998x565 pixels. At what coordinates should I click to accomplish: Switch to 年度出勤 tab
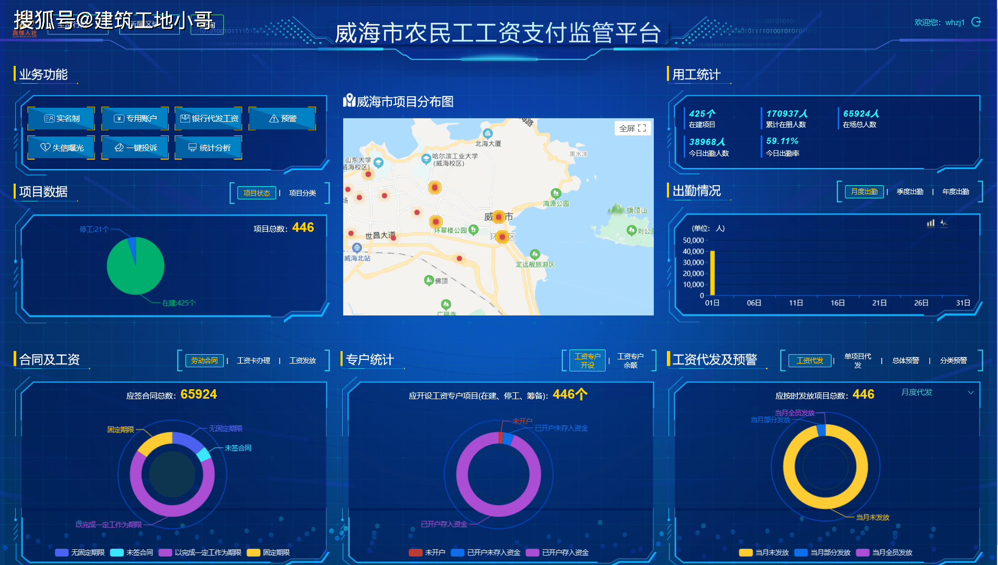(956, 192)
